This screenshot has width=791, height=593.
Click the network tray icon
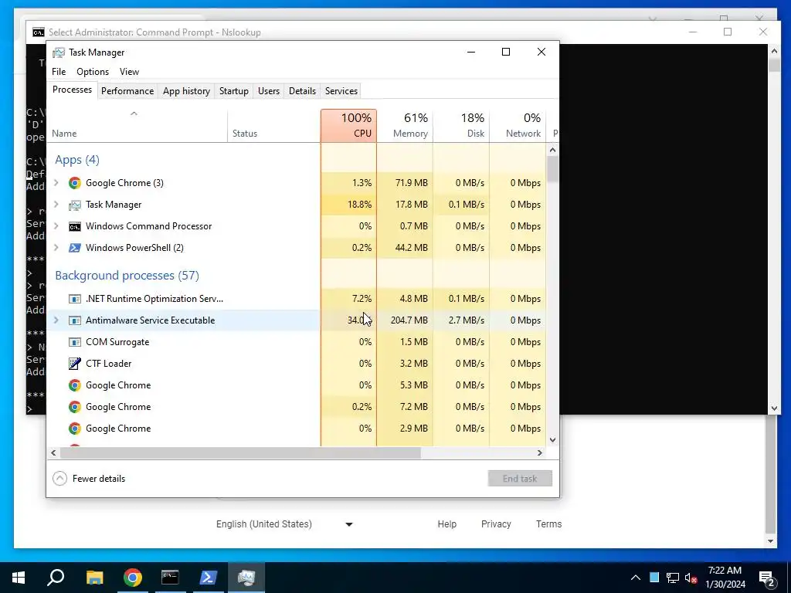pos(673,578)
